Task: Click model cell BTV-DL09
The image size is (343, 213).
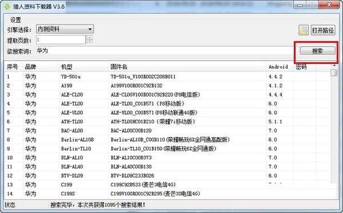Action: pos(72,176)
